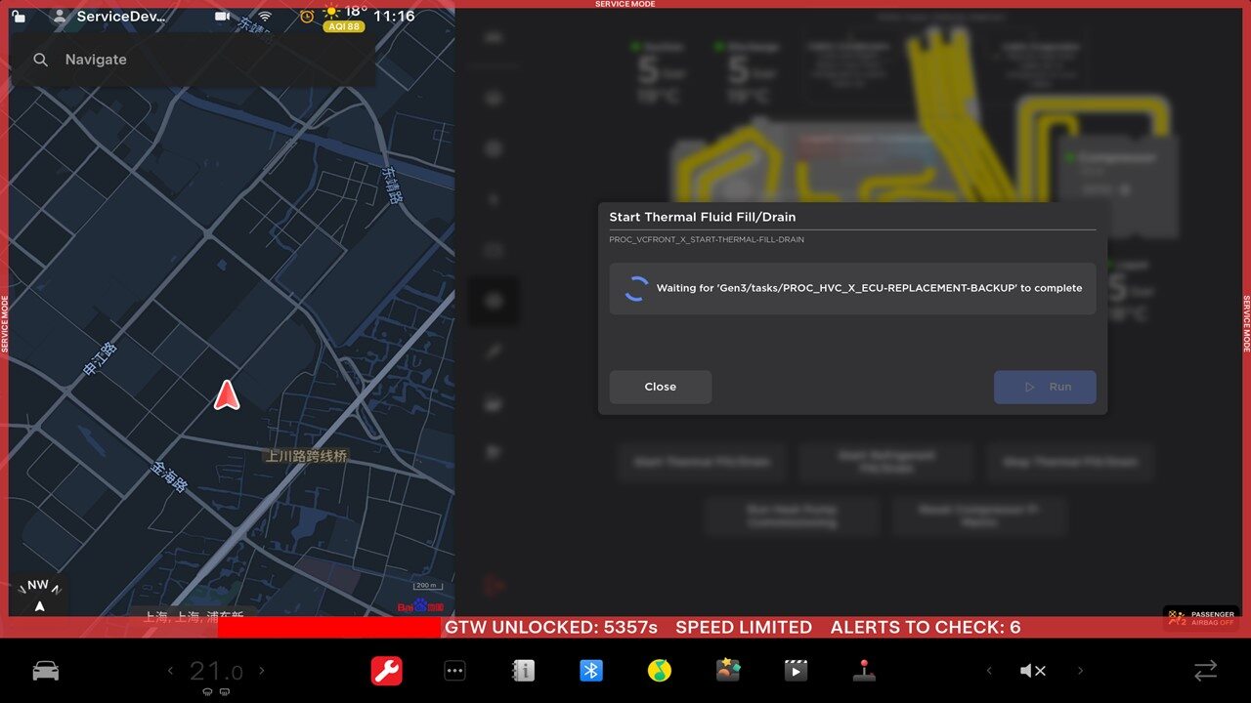Open the red wrench Service Mode app
Screen dimensions: 1251x703
coord(387,671)
